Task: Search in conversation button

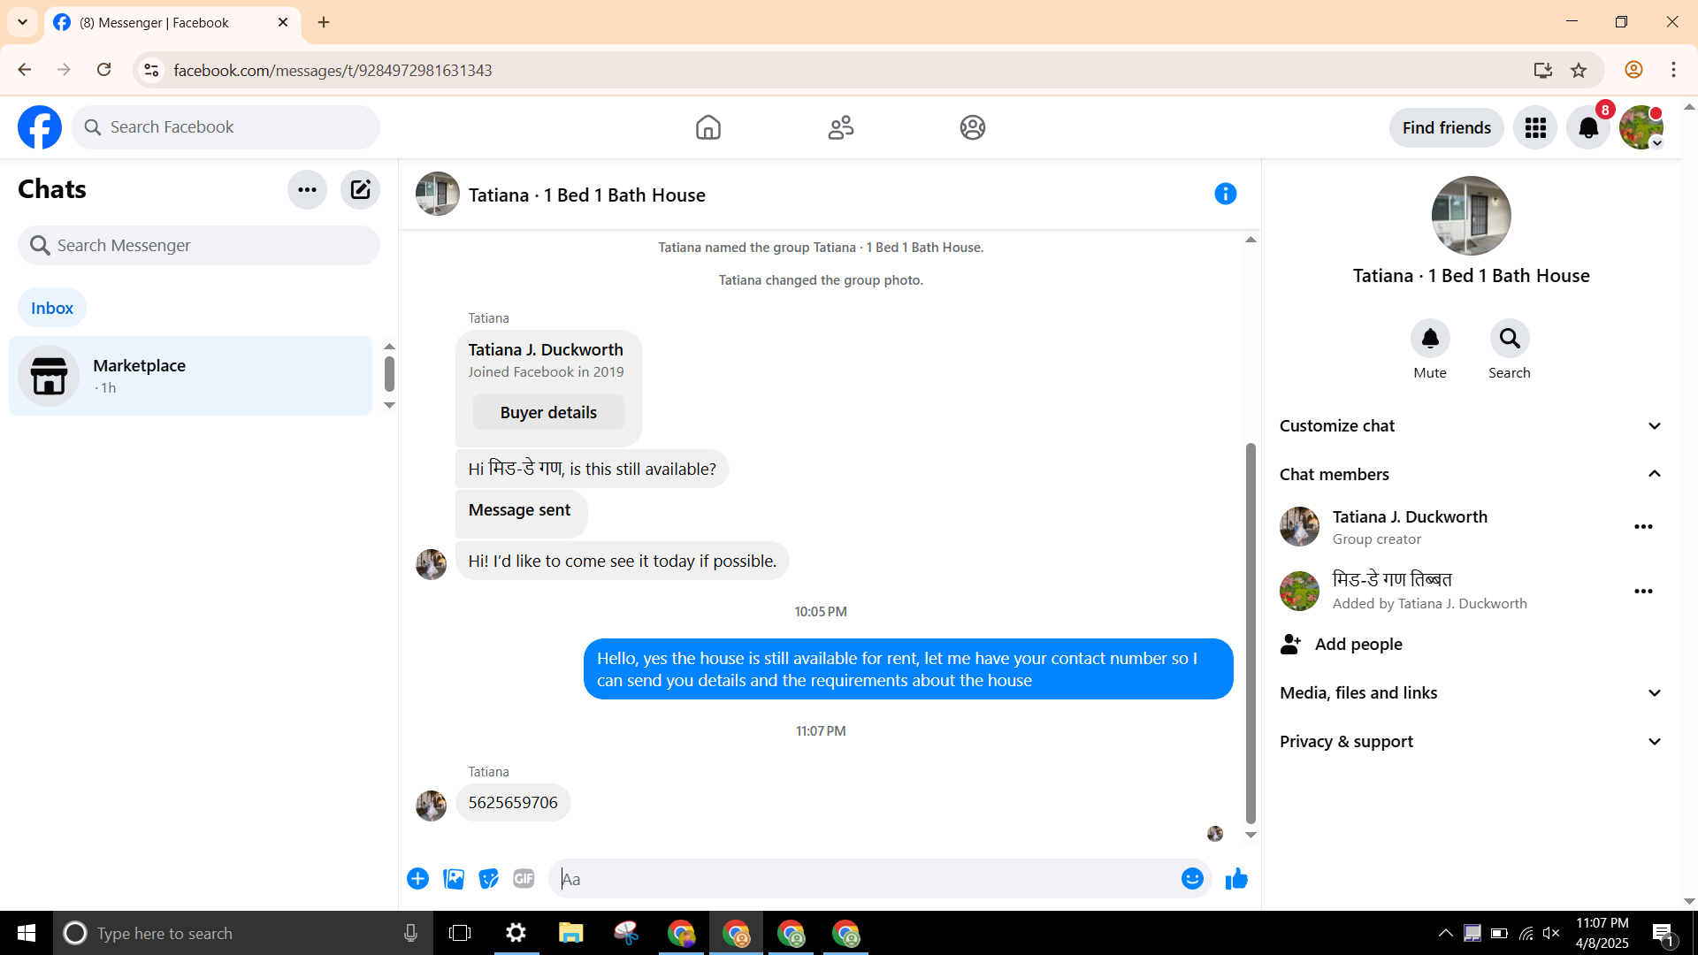Action: pos(1509,339)
